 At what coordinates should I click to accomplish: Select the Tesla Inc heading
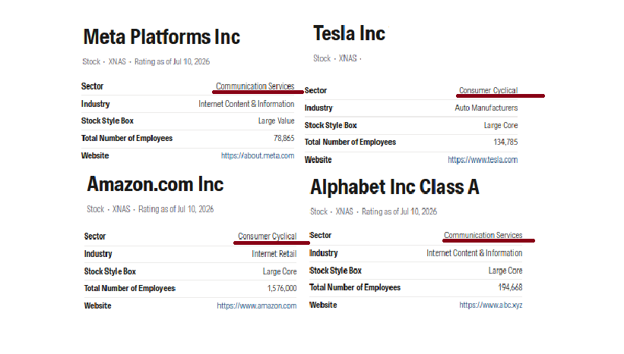[350, 33]
